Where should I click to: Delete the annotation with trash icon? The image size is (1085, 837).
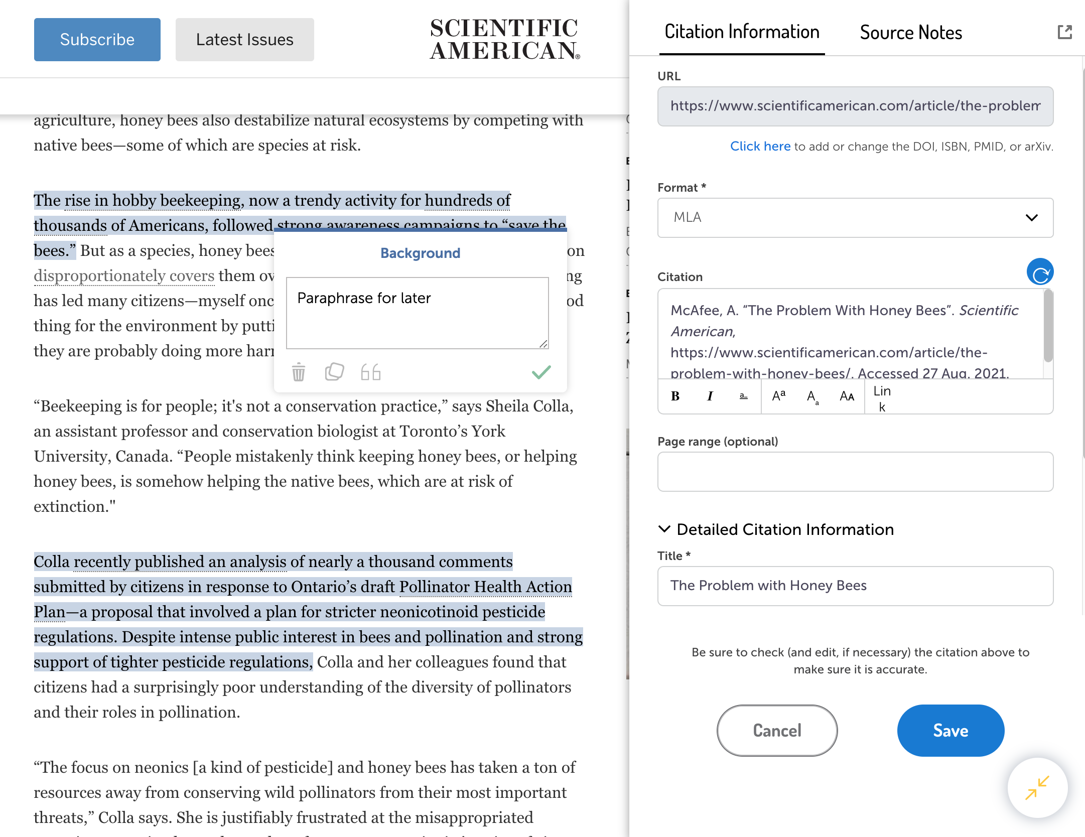pos(299,372)
